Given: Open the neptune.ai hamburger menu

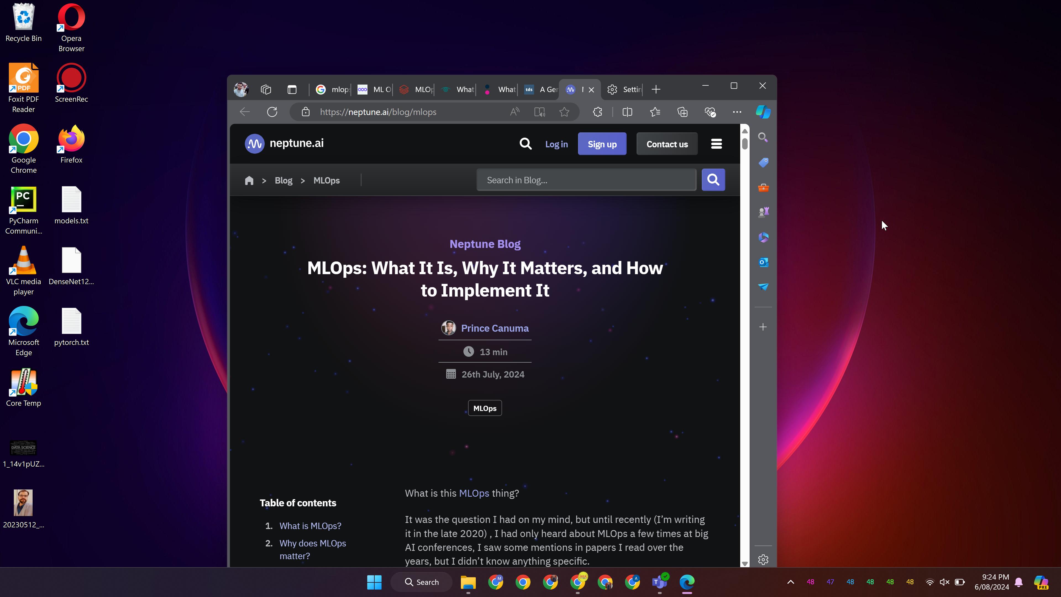Looking at the screenshot, I should point(717,144).
